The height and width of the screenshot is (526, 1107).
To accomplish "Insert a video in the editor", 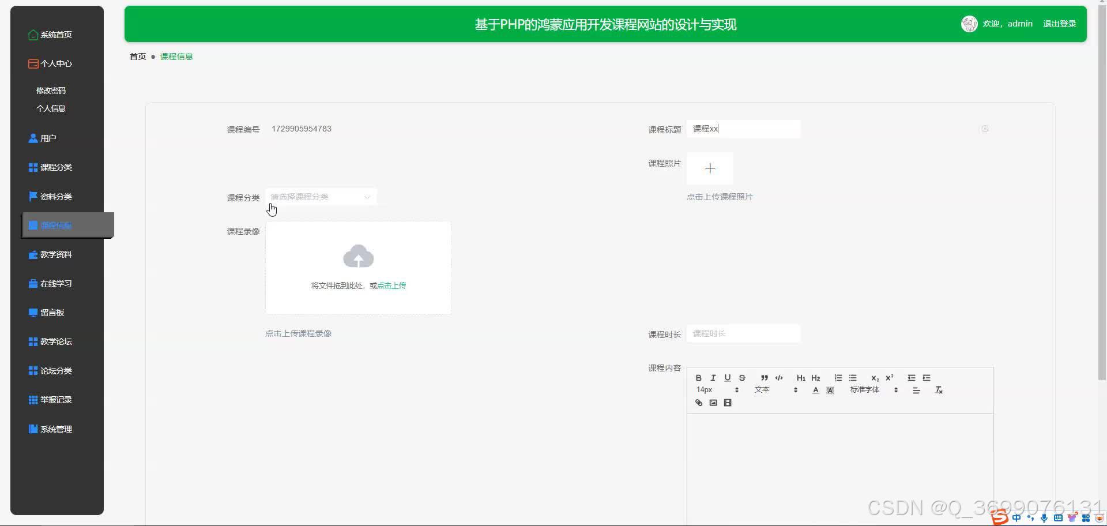I will coord(728,403).
